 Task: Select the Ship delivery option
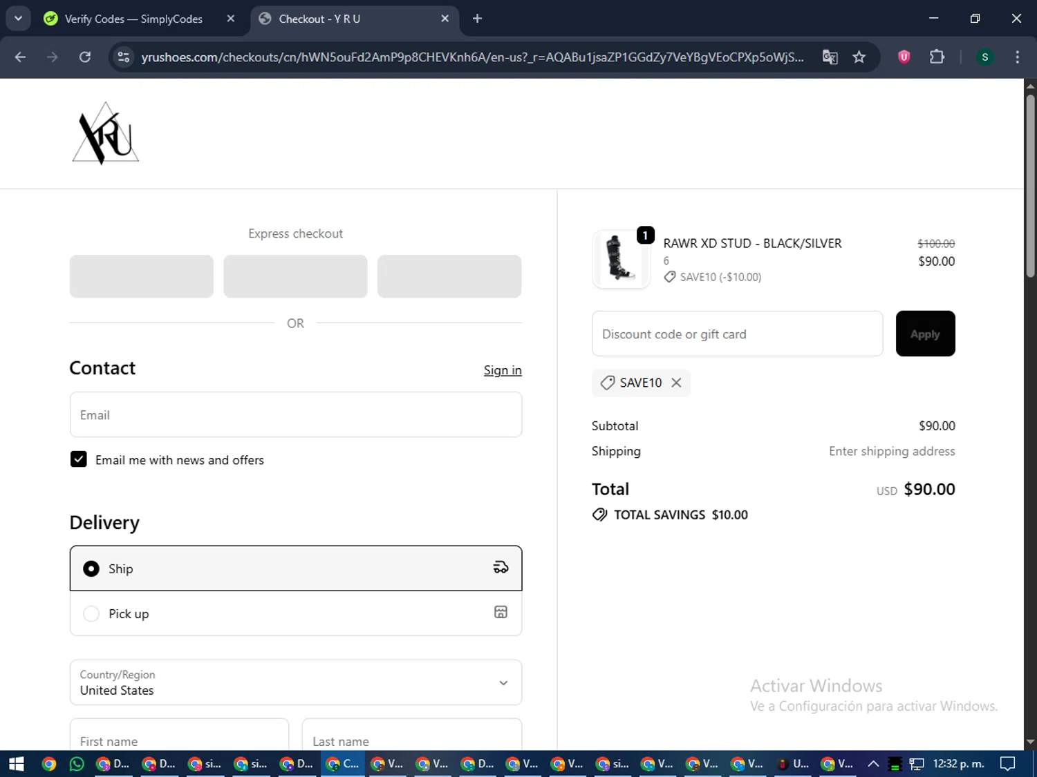[x=296, y=568]
